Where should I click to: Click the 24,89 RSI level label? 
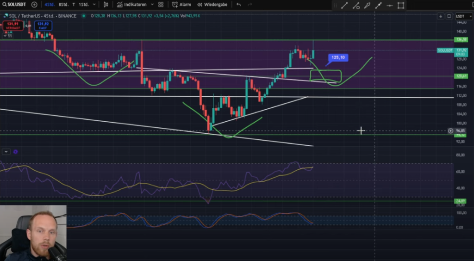click(461, 201)
